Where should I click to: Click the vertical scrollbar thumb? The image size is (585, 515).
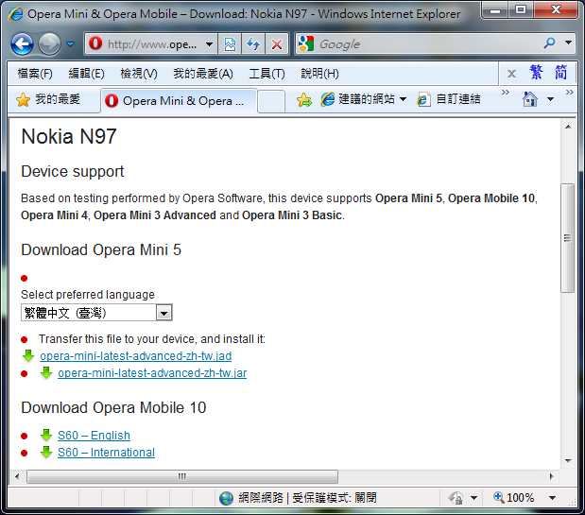pyautogui.click(x=567, y=237)
